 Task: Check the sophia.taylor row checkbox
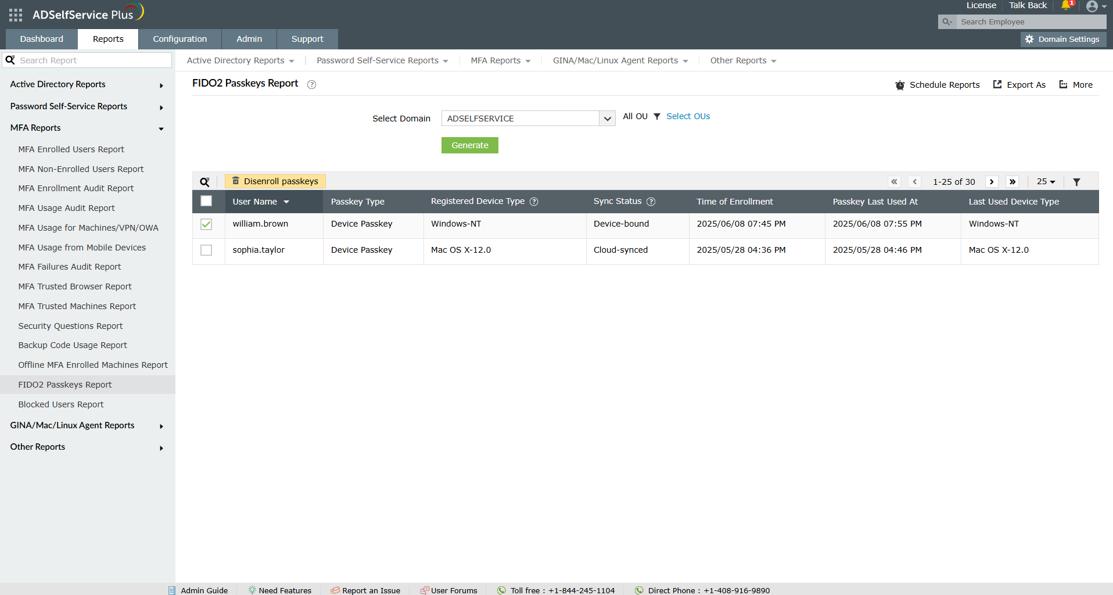click(x=206, y=250)
